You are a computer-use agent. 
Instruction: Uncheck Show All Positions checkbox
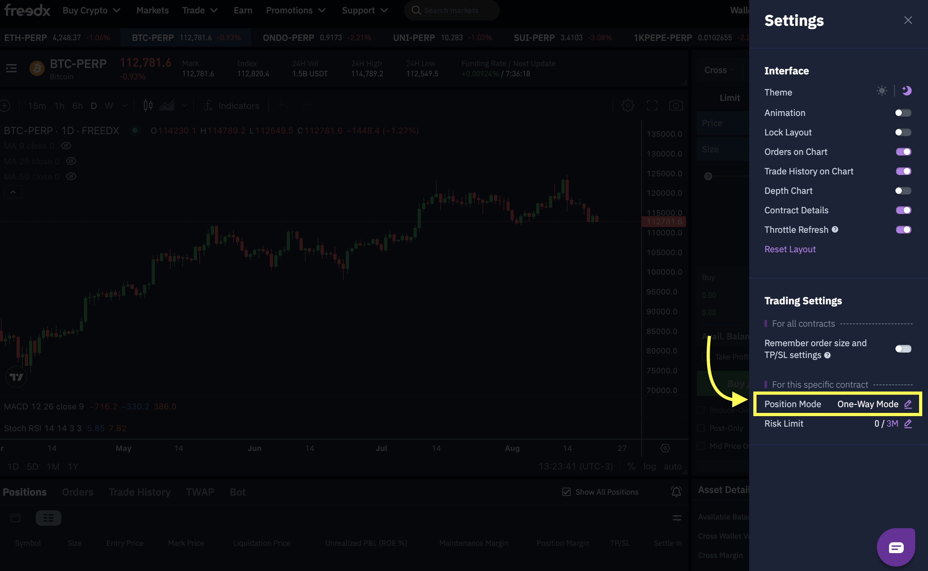coord(566,492)
